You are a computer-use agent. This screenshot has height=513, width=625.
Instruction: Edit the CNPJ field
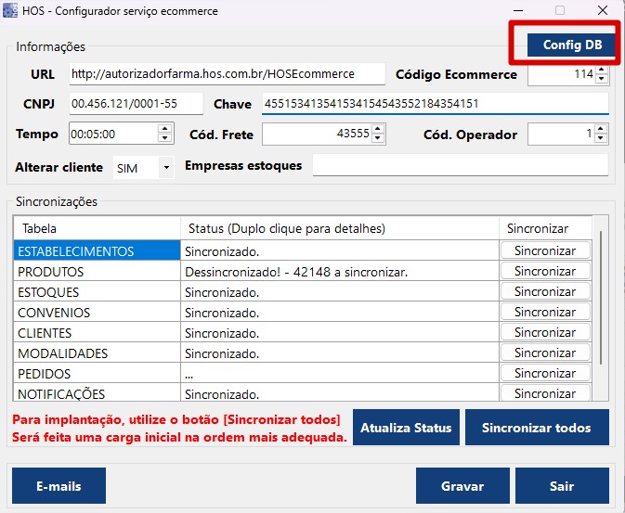tap(136, 104)
